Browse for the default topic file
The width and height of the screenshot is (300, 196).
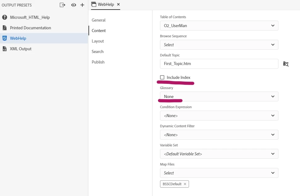[286, 64]
